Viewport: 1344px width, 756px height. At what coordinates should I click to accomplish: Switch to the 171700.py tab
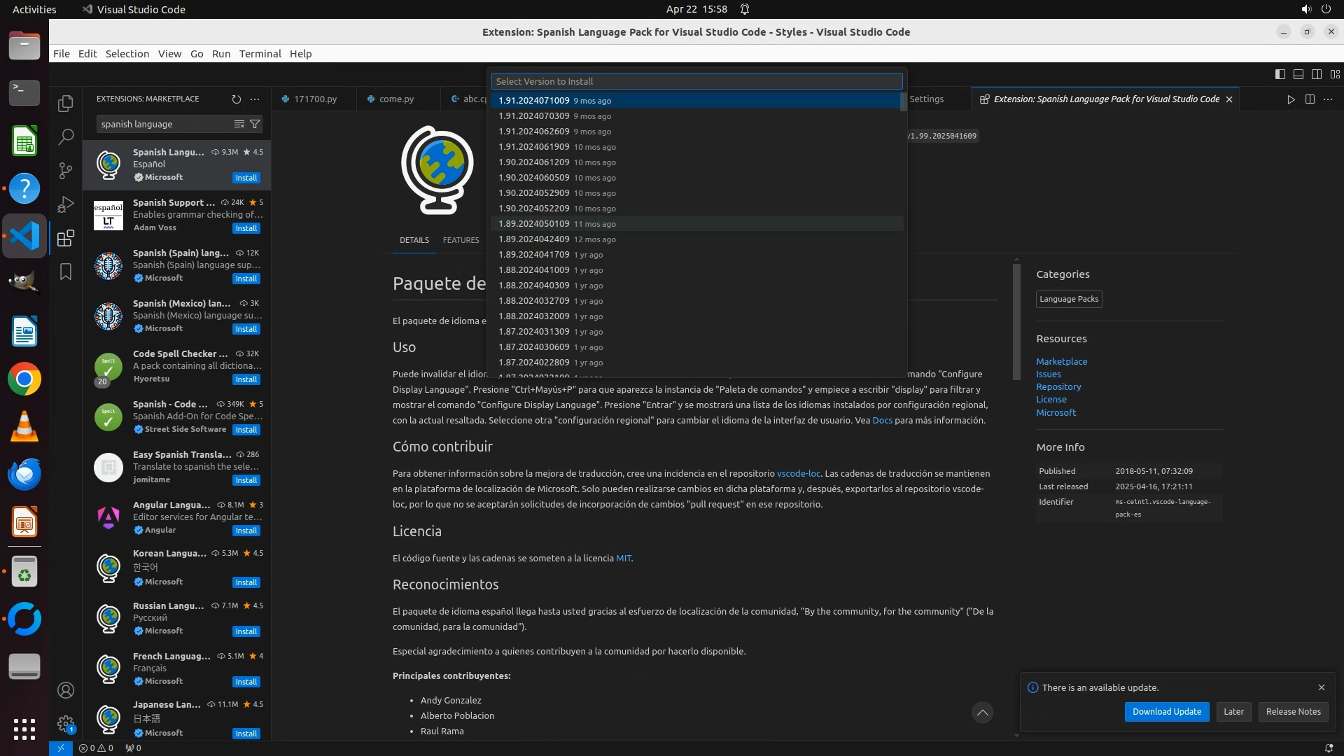pyautogui.click(x=315, y=99)
